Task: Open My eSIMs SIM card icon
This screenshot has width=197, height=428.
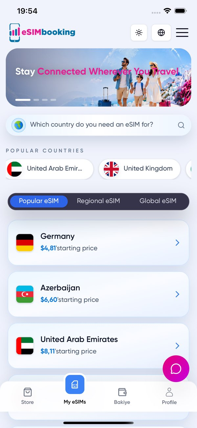Action: [75, 385]
